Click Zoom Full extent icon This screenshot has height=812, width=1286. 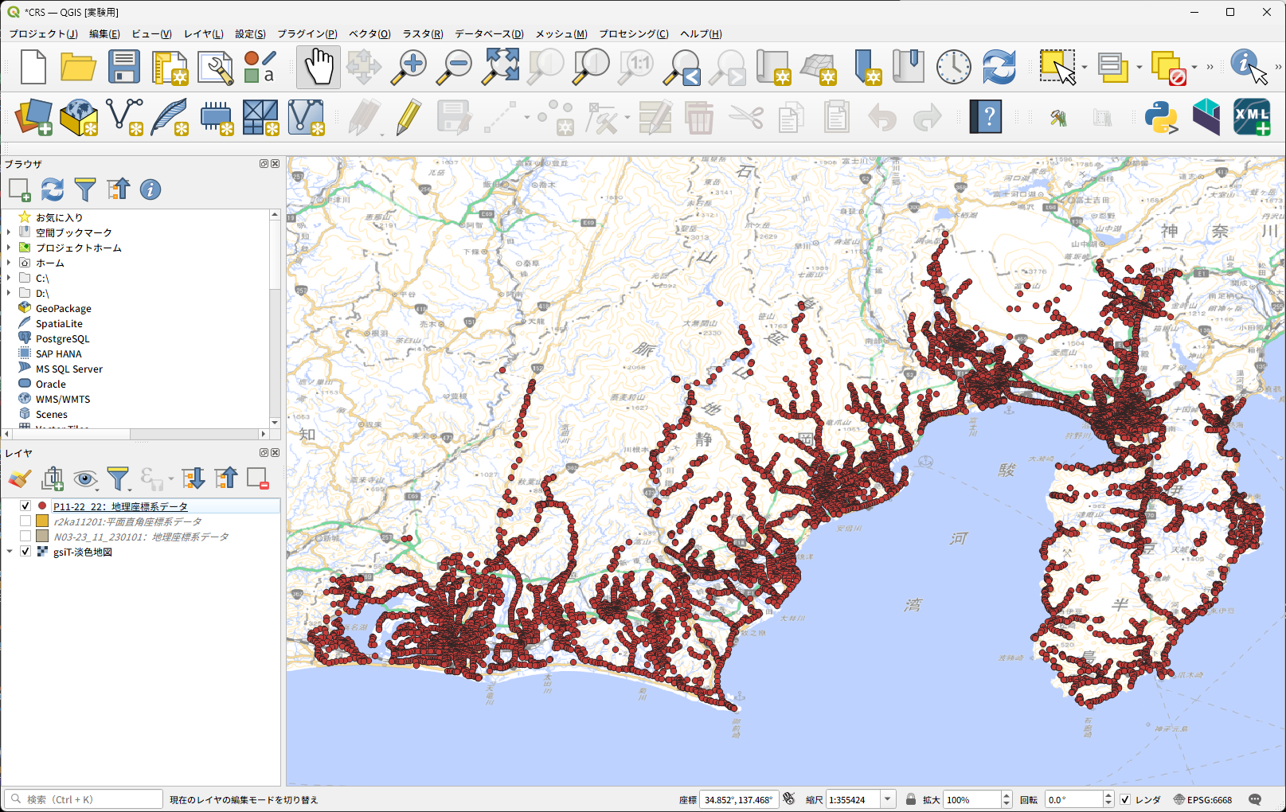(500, 67)
